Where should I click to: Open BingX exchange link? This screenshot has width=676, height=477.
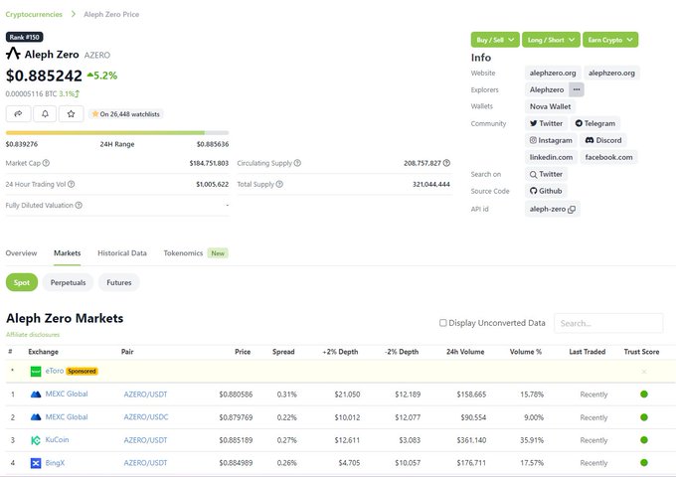click(55, 463)
